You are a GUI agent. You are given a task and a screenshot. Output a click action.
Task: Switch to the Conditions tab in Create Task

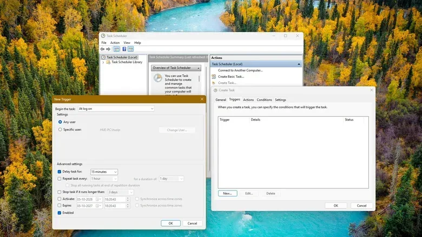click(x=264, y=100)
